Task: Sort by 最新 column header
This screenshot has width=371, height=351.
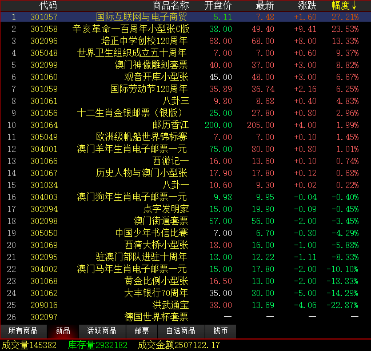Action: [x=265, y=5]
